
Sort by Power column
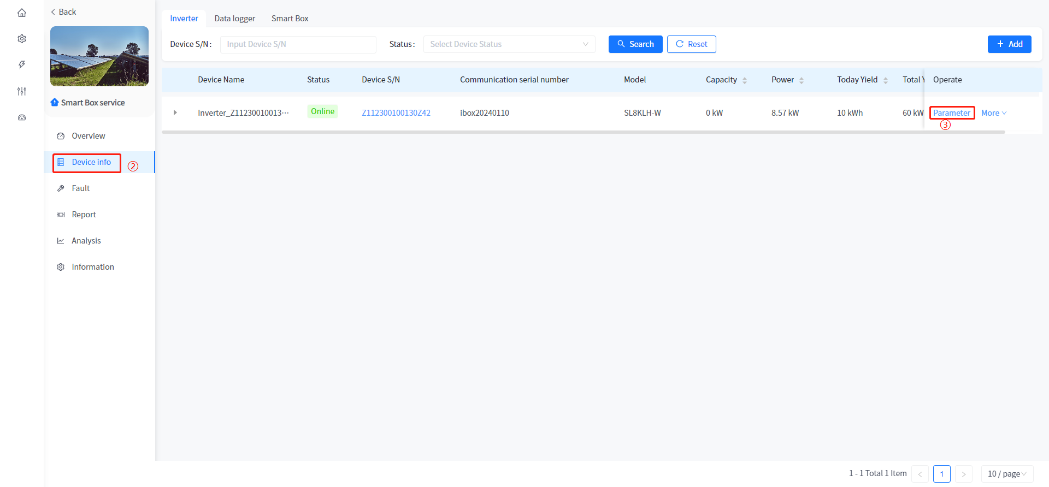[802, 80]
